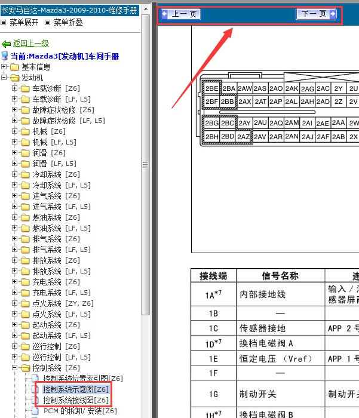The image size is (359, 418).
Task: Click the 返回上一级 link
Action: point(31,43)
